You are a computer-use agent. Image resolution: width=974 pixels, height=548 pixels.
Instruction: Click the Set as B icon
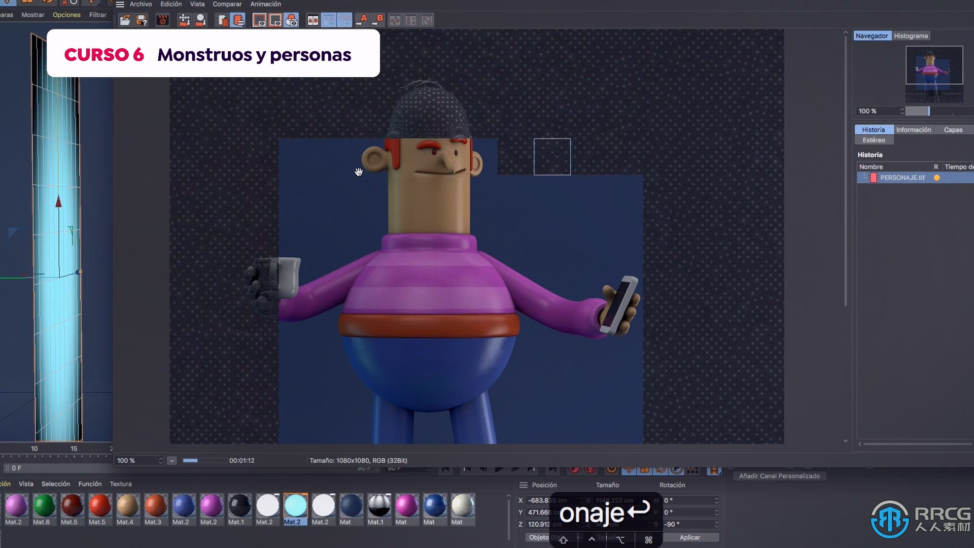(x=378, y=20)
